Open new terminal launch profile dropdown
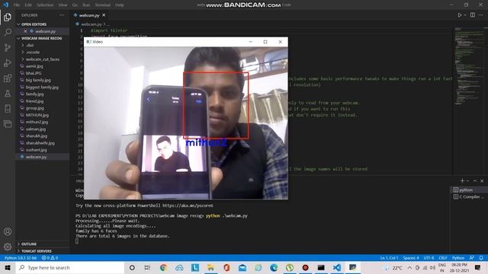Screen dimensions: 488x274 pos(467,181)
